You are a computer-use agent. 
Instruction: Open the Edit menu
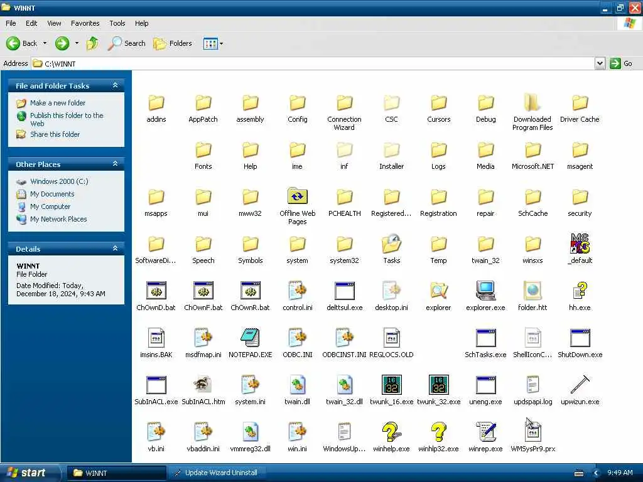click(31, 23)
